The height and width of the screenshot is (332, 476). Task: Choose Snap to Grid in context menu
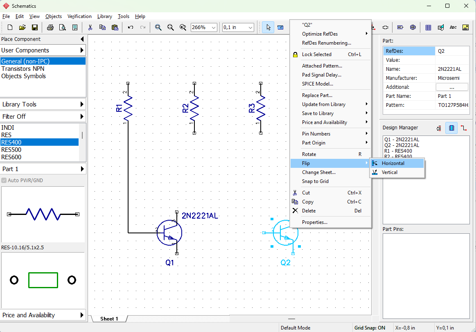pyautogui.click(x=331, y=181)
